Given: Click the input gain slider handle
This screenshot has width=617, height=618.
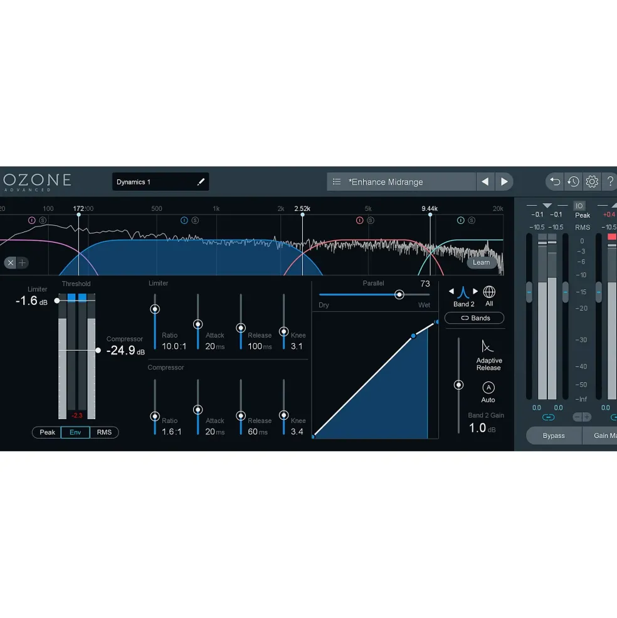Looking at the screenshot, I should (529, 292).
